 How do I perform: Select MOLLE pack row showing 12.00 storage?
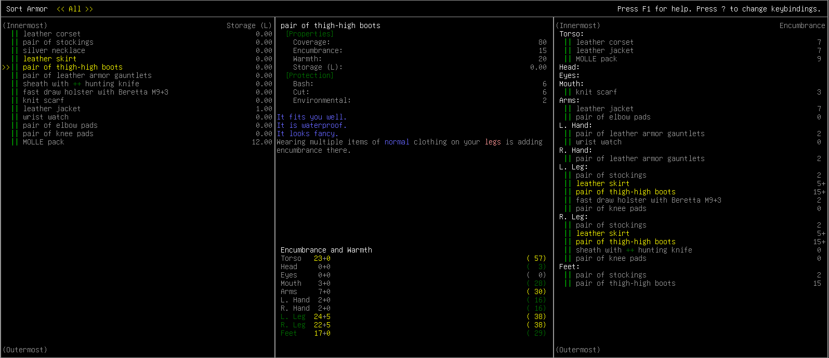137,142
